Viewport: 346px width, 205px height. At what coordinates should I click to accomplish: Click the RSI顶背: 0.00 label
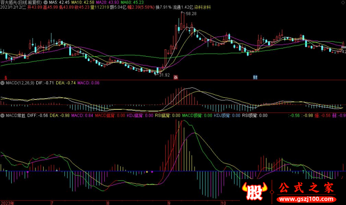pyautogui.click(x=255, y=115)
